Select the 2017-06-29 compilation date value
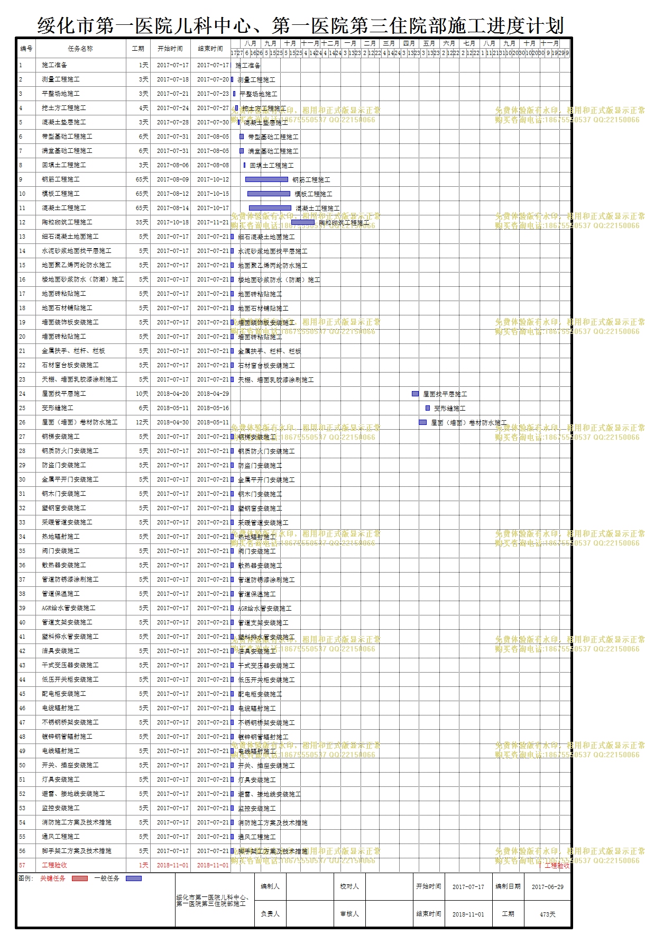 (548, 887)
